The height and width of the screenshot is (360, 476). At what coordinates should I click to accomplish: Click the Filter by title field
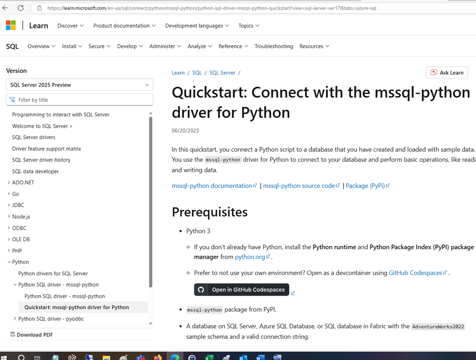tap(80, 100)
